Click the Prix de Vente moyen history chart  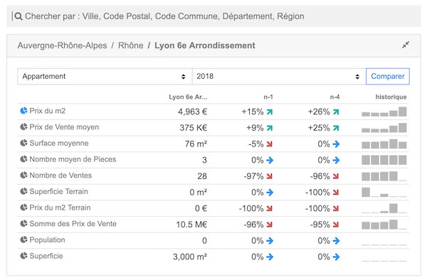[384, 128]
